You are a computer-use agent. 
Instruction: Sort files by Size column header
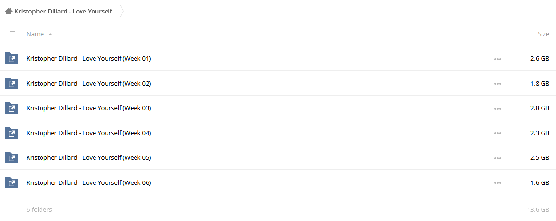point(543,34)
